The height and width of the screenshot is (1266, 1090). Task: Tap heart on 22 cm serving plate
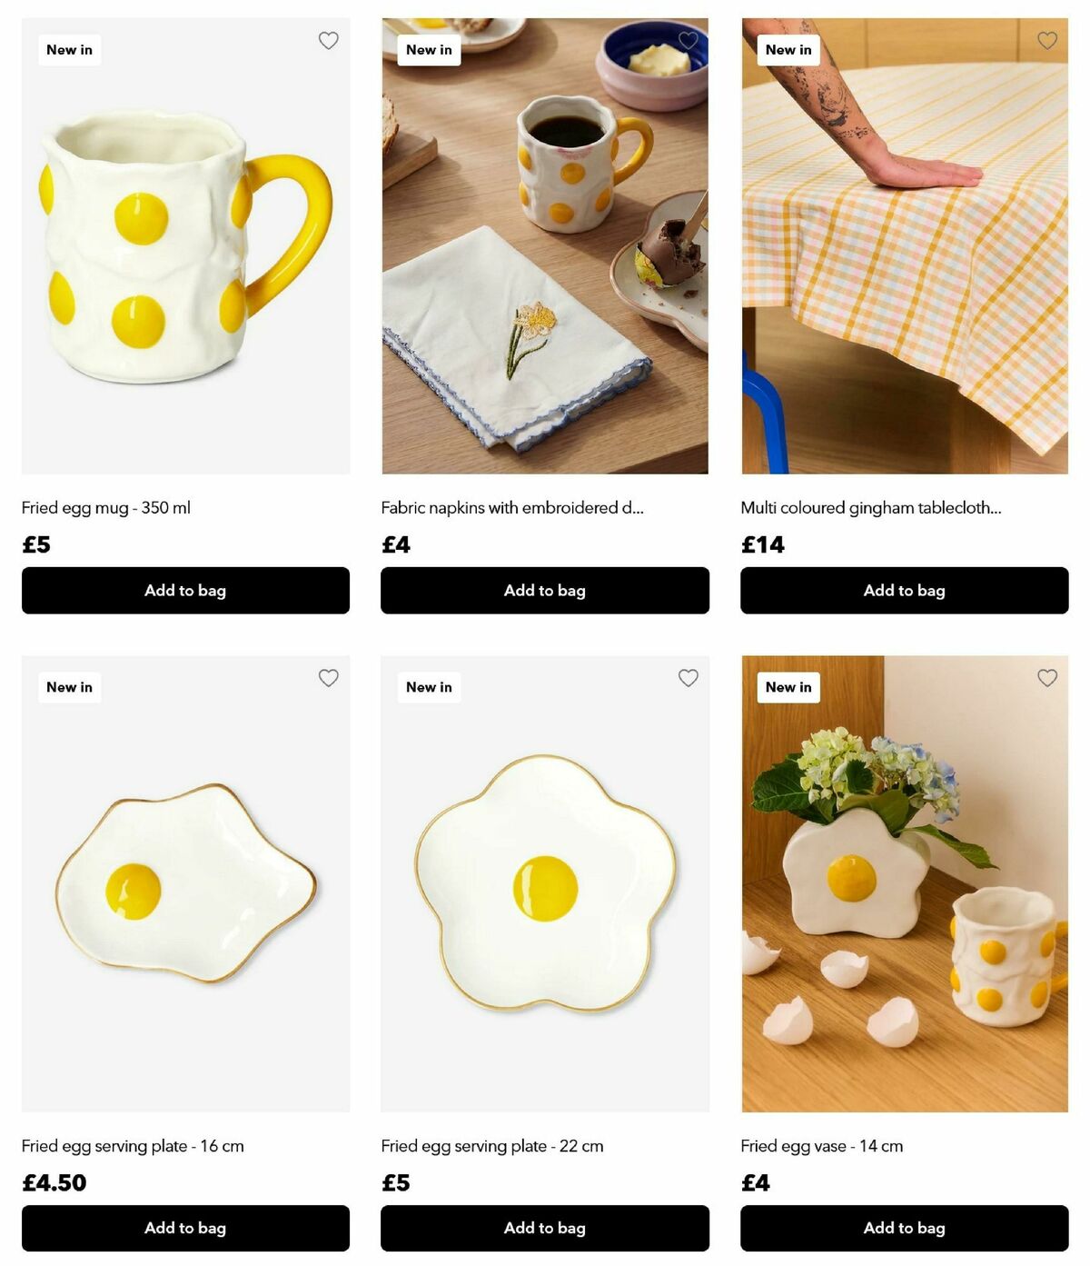click(x=688, y=678)
